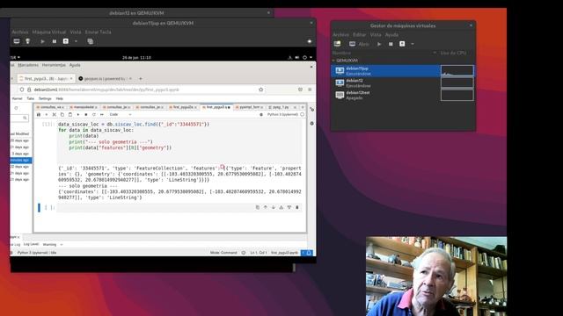
Task: Open the Vista menu of the viewer window
Action: [76, 32]
